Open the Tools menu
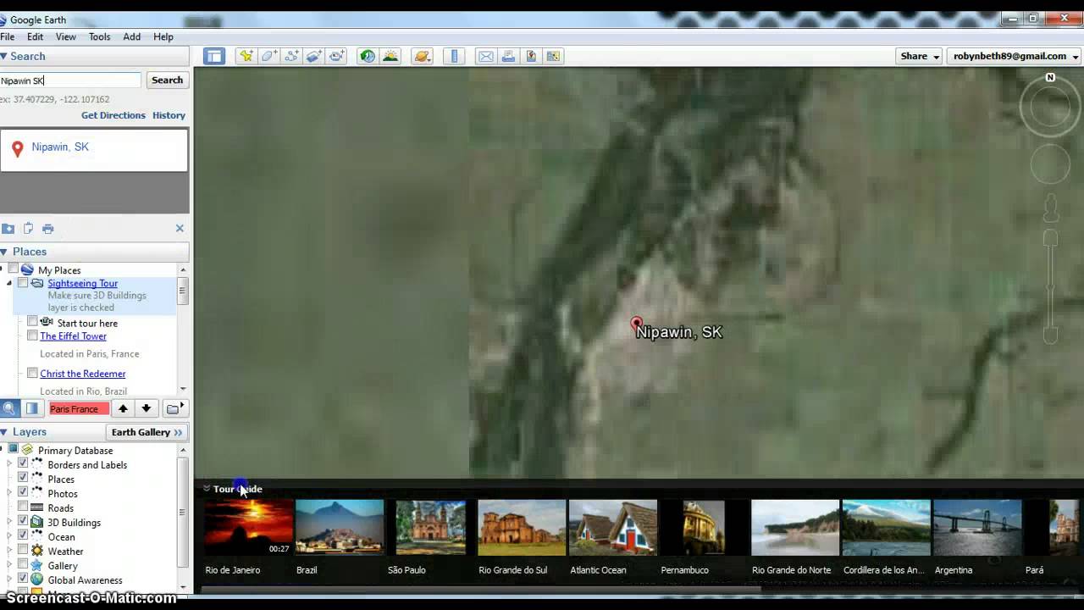Screen dimensions: 1084x610 [100, 36]
